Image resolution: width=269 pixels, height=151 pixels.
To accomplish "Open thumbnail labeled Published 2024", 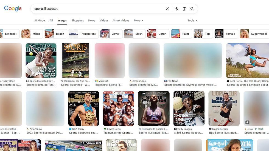I will point(73,146).
